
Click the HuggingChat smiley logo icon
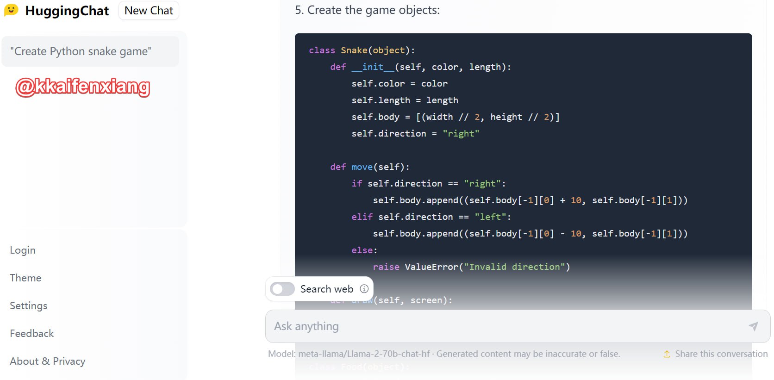[11, 10]
